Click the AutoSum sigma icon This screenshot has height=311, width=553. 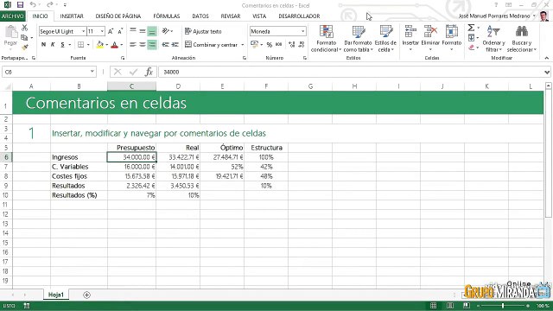point(471,28)
